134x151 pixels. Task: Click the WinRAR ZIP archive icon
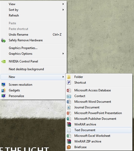[69, 141]
